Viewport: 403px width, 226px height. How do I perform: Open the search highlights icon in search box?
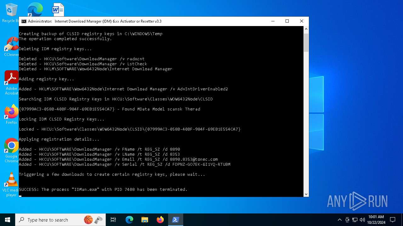93,220
